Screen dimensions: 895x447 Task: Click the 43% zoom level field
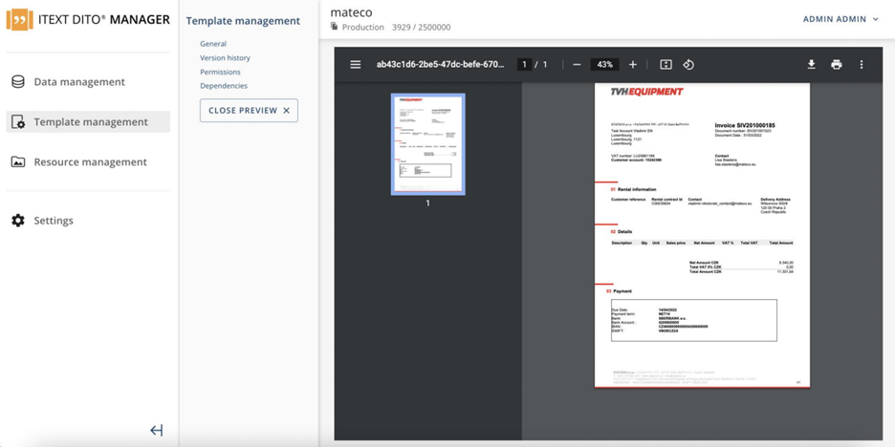coord(604,65)
